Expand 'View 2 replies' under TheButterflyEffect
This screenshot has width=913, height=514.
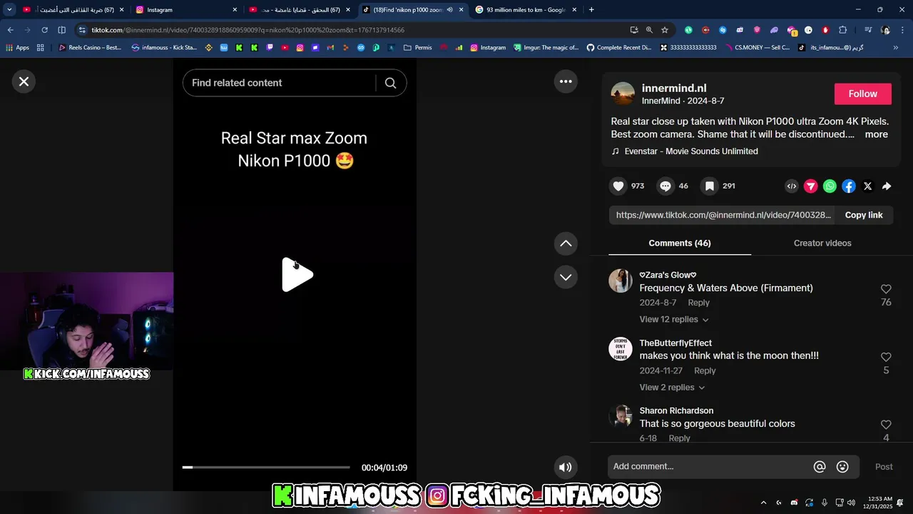tap(672, 388)
